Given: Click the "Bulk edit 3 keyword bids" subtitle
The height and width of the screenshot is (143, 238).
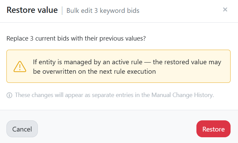Looking at the screenshot, I should pos(103,10).
